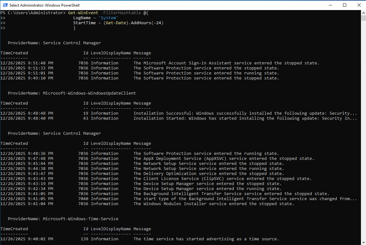Viewport: 366px width, 245px height.
Task: Maximize the PowerShell window
Action: 345,5
